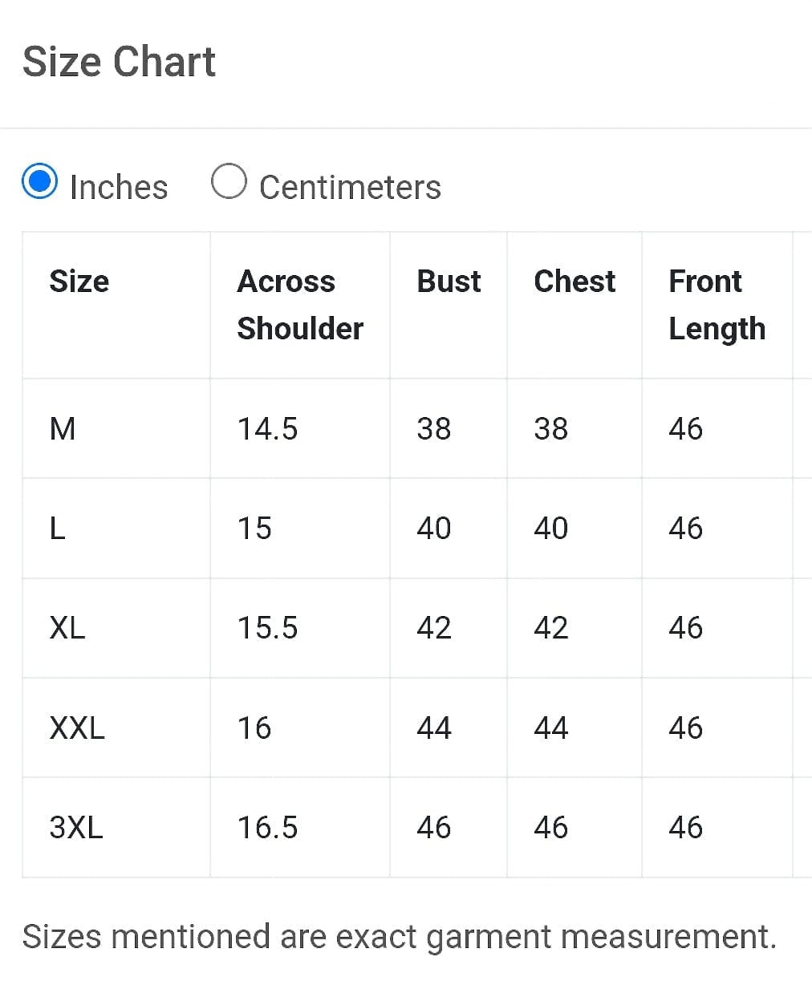812x993 pixels.
Task: Click the bust value 40 for L
Action: tap(434, 529)
